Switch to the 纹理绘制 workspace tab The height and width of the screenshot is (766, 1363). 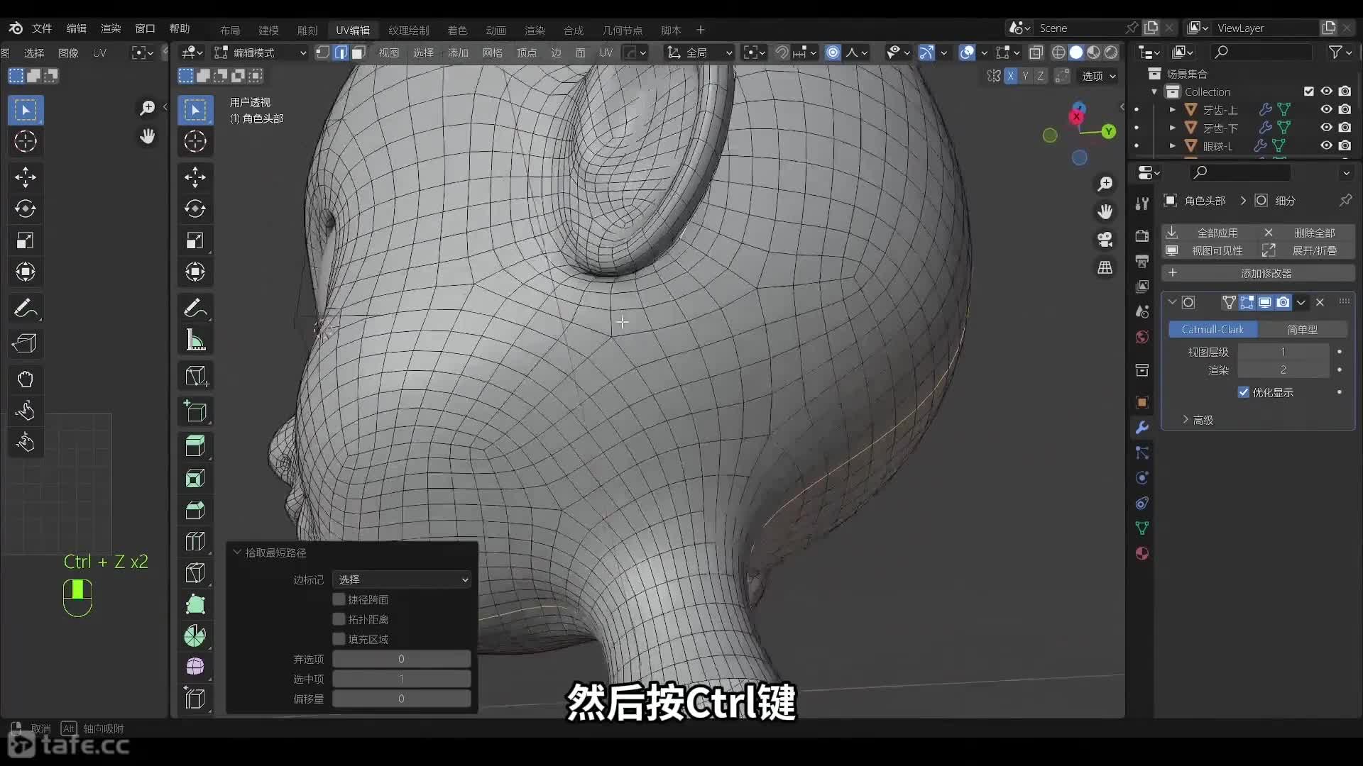click(409, 30)
